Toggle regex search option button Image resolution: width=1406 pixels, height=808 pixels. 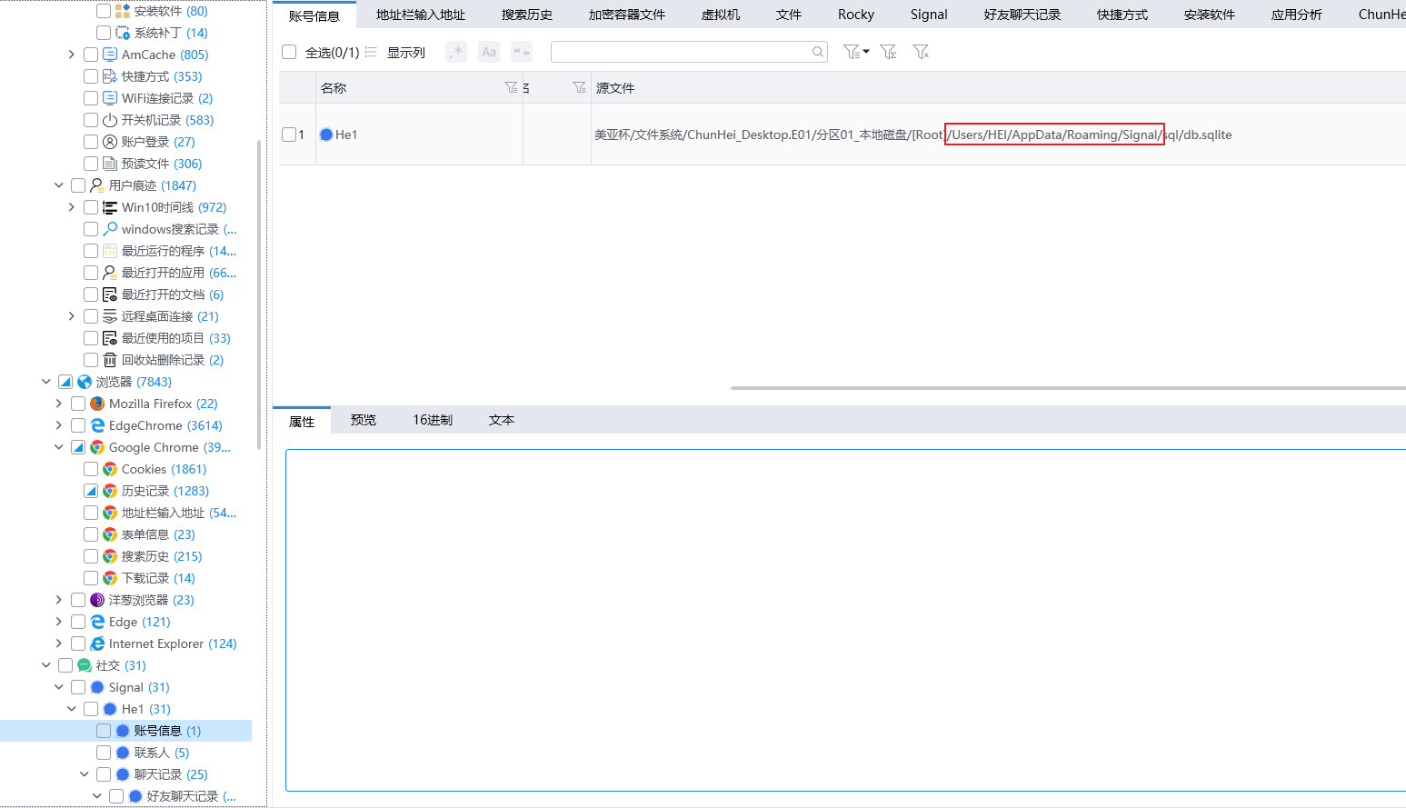(456, 52)
